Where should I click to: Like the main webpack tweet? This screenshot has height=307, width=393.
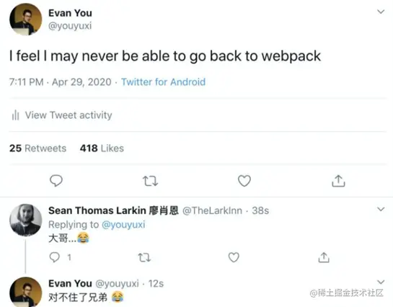tap(244, 181)
